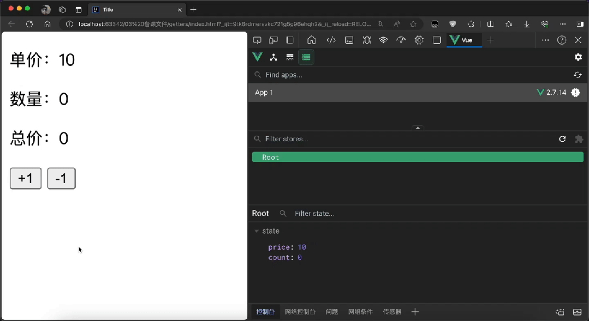Open new browser tab
Image resolution: width=589 pixels, height=321 pixels.
pyautogui.click(x=193, y=10)
